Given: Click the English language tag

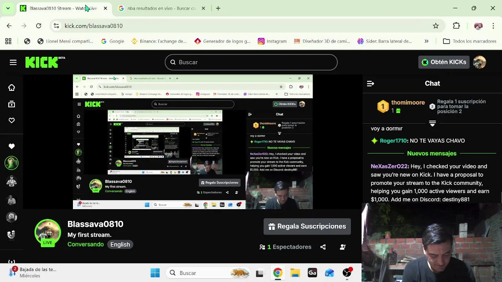Looking at the screenshot, I should pyautogui.click(x=120, y=244).
